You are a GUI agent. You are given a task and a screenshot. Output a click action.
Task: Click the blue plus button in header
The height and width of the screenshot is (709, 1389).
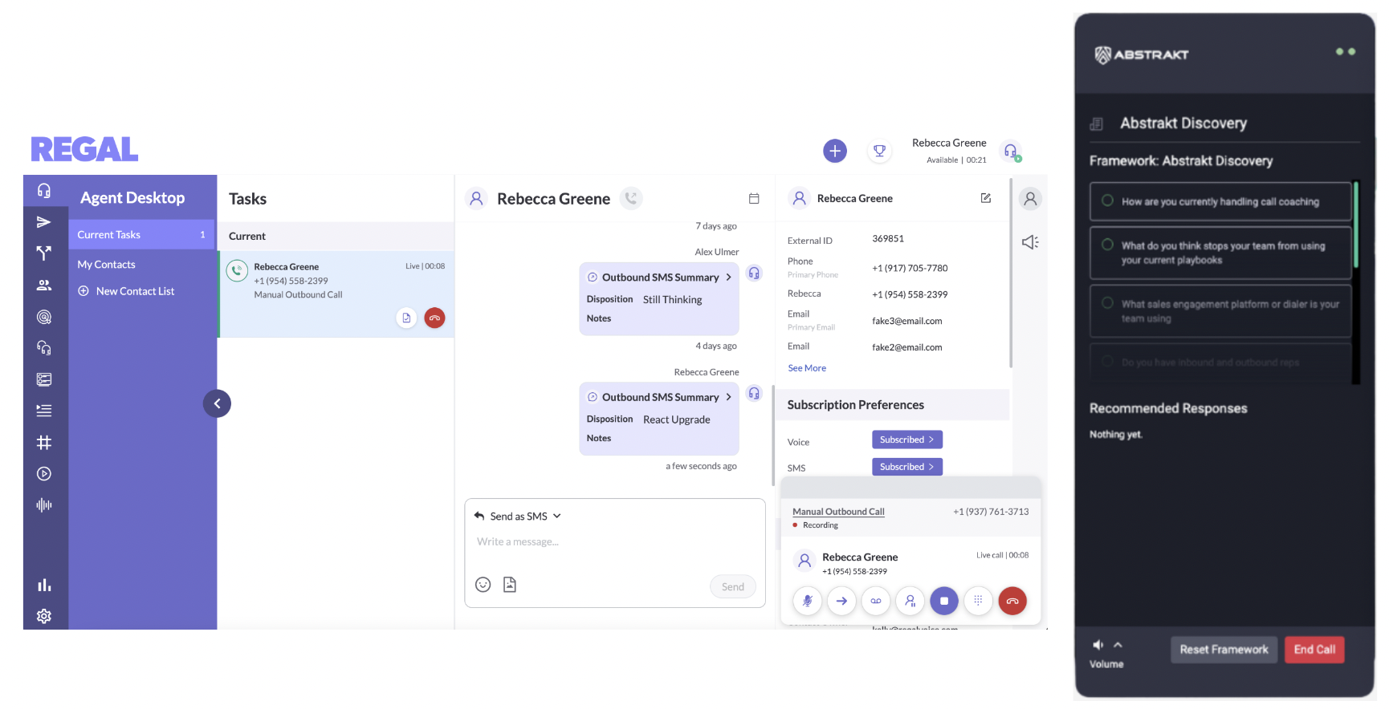[835, 151]
